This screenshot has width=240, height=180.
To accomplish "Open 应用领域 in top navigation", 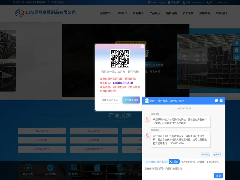I will (205, 13).
